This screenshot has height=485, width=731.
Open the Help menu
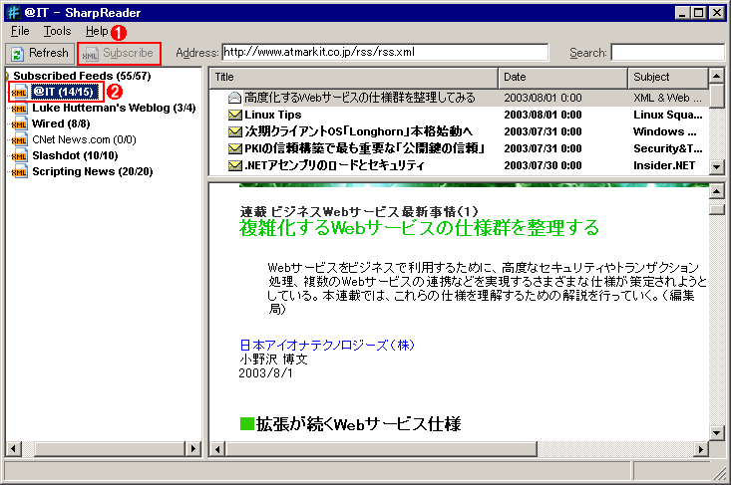click(x=97, y=31)
